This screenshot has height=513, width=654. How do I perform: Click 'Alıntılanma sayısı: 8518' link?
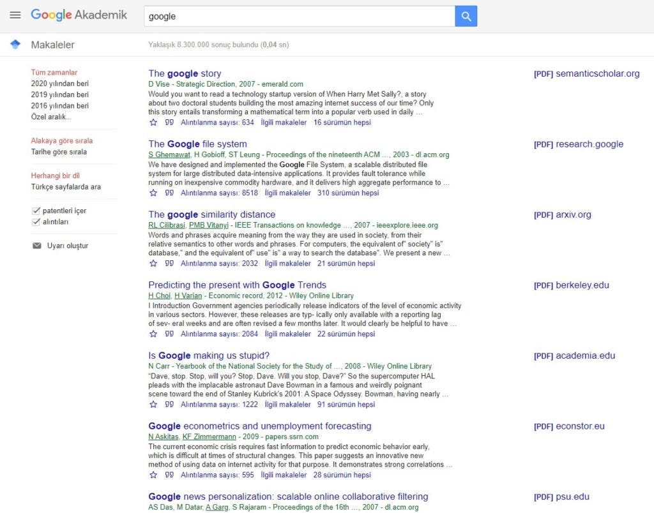coord(219,193)
